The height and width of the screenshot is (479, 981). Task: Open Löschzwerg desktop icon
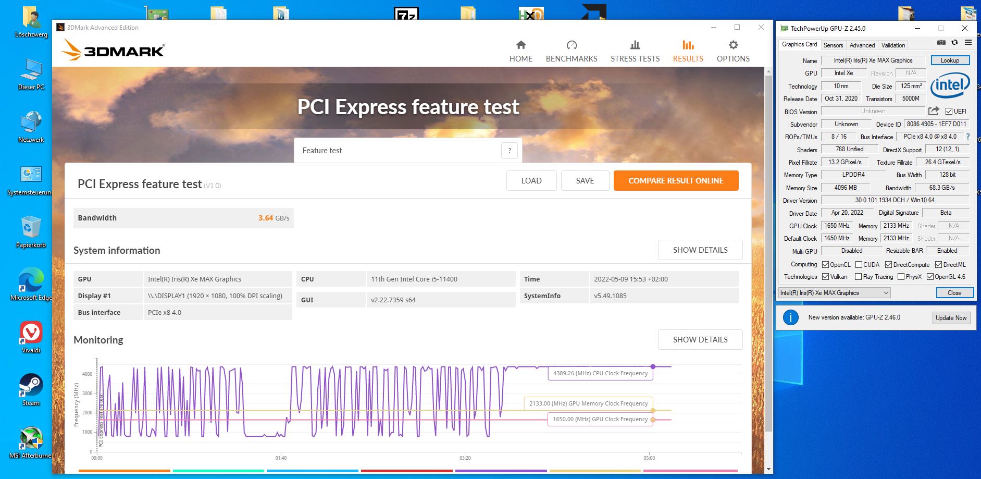pyautogui.click(x=31, y=22)
